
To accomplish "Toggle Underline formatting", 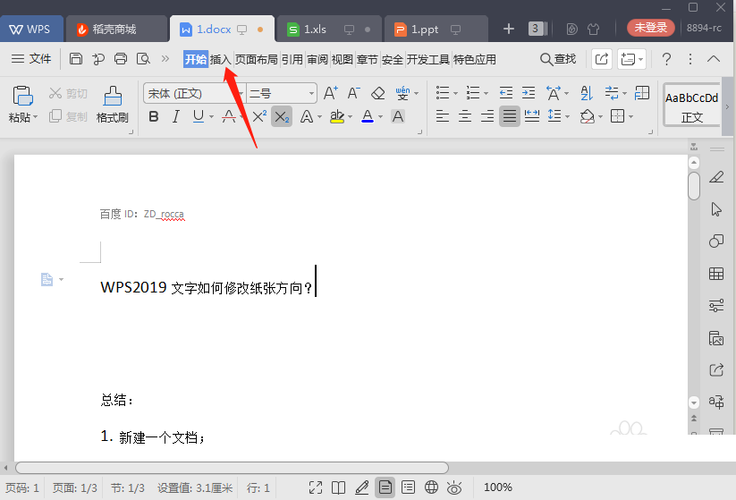I will [x=199, y=116].
